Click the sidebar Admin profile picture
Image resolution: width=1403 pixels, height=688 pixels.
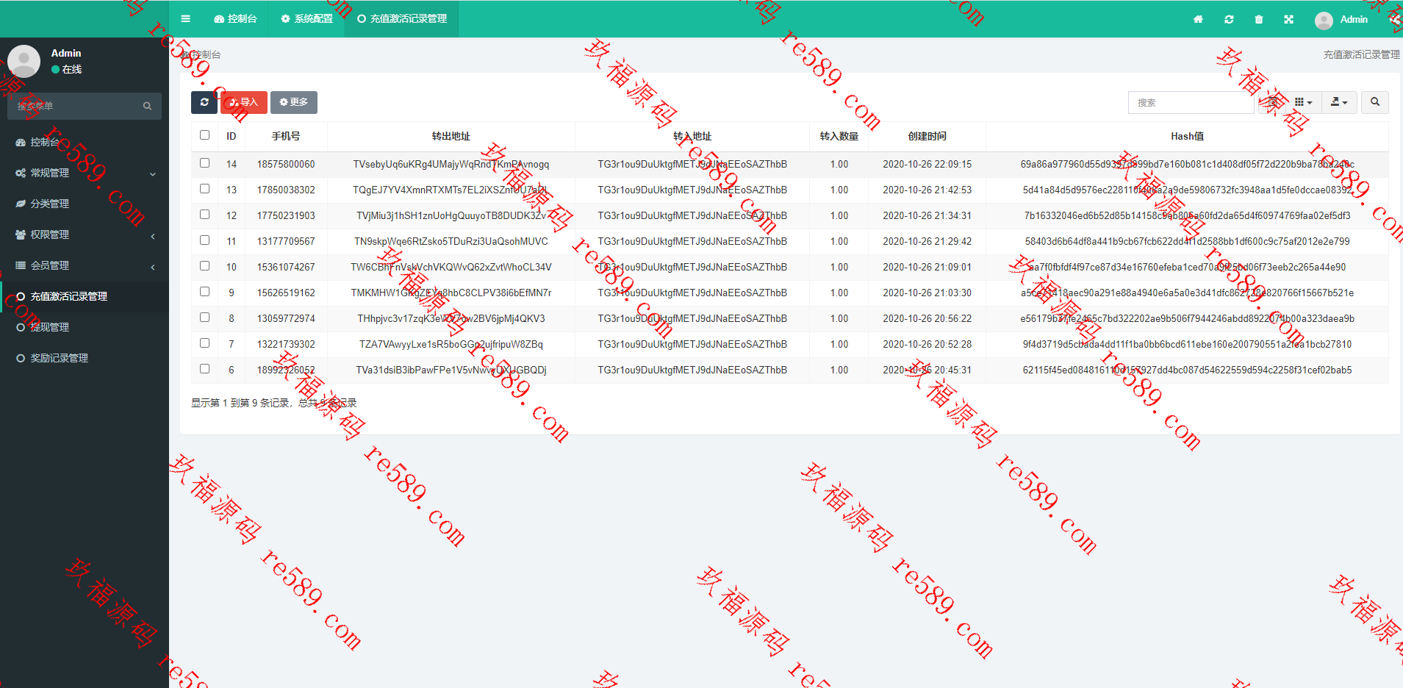click(x=24, y=61)
